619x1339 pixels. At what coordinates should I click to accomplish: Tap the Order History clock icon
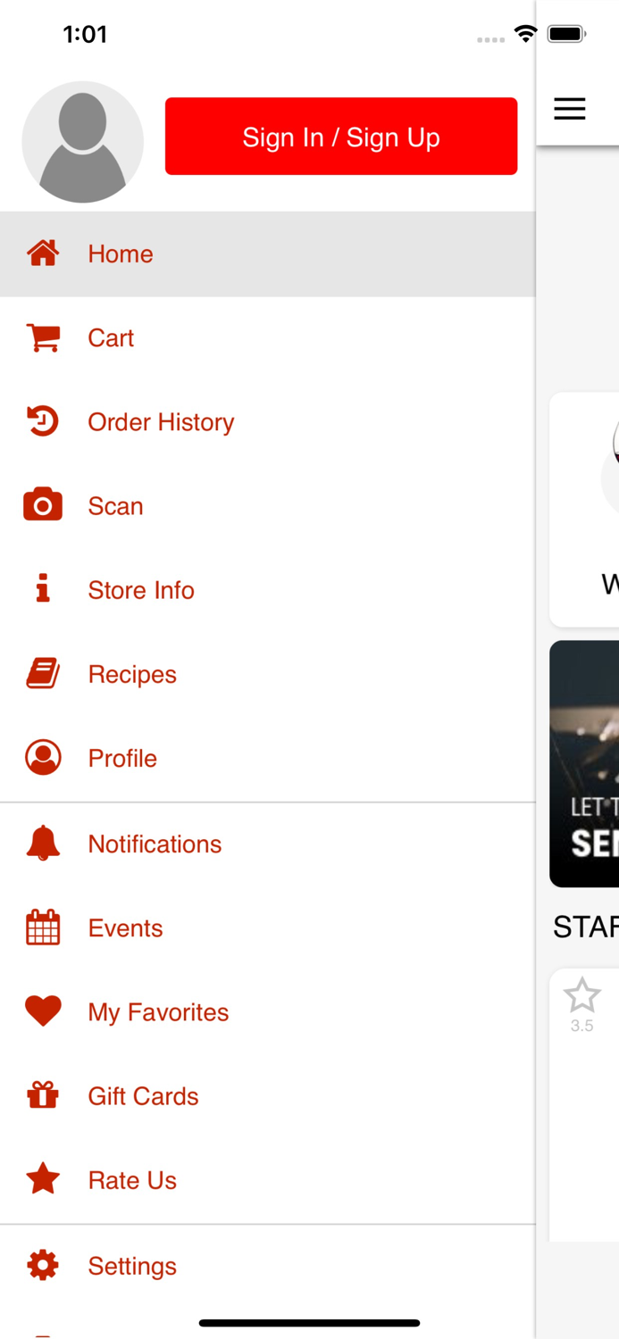point(43,421)
